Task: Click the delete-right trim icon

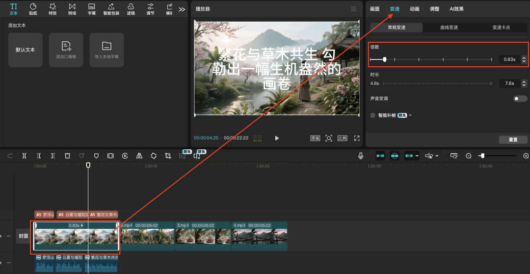Action: (x=53, y=156)
